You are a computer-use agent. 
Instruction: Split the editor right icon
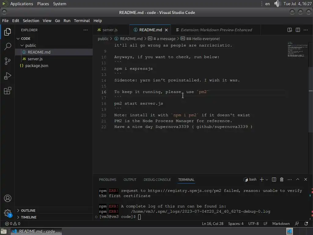coord(298,30)
